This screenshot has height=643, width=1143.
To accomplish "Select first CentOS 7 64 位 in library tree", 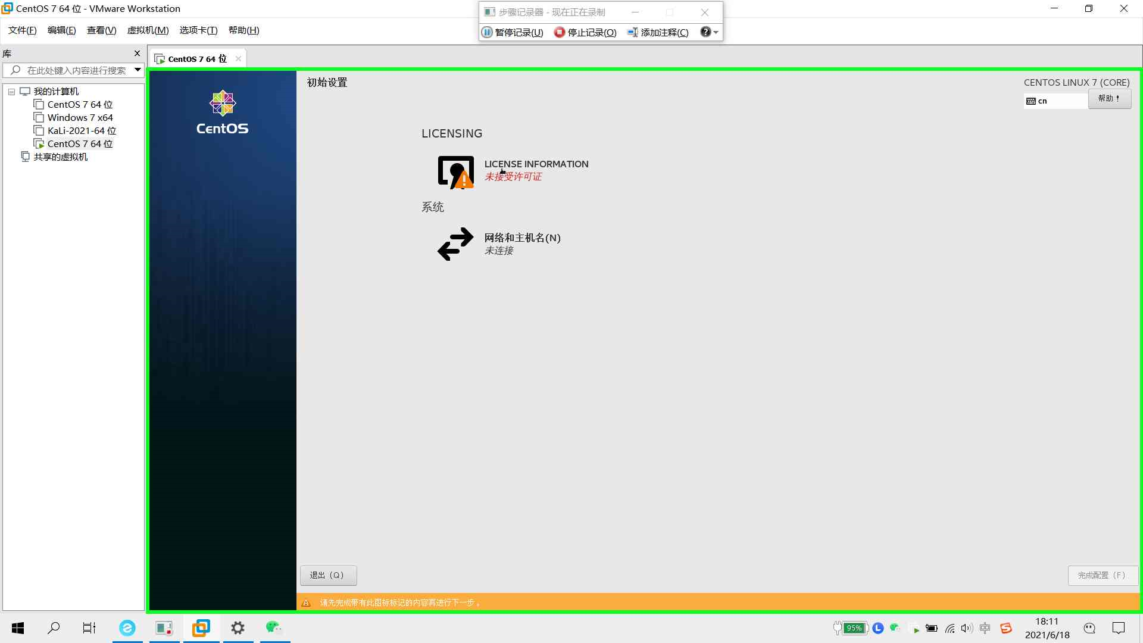I will pyautogui.click(x=80, y=105).
